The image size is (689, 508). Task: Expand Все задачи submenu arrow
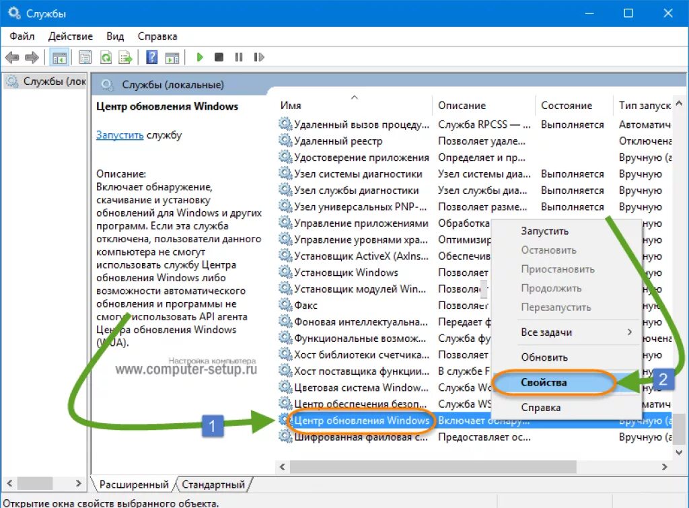(630, 332)
